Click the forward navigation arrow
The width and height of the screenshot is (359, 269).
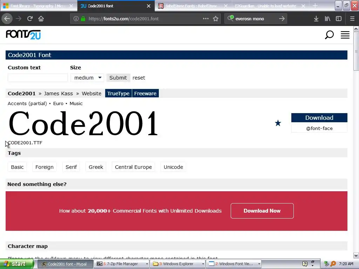(18, 19)
